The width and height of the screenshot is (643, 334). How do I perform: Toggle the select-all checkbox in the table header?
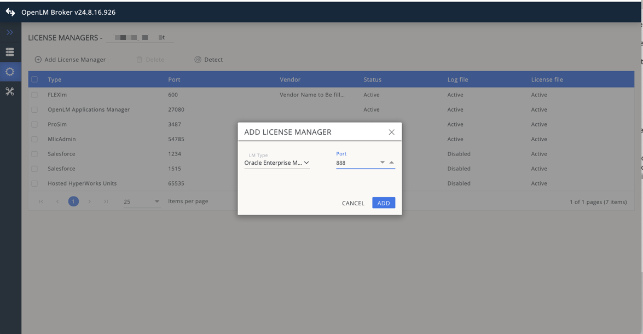pos(34,79)
